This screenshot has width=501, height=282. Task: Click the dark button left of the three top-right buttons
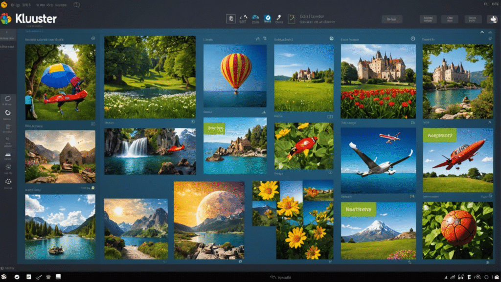(x=391, y=19)
